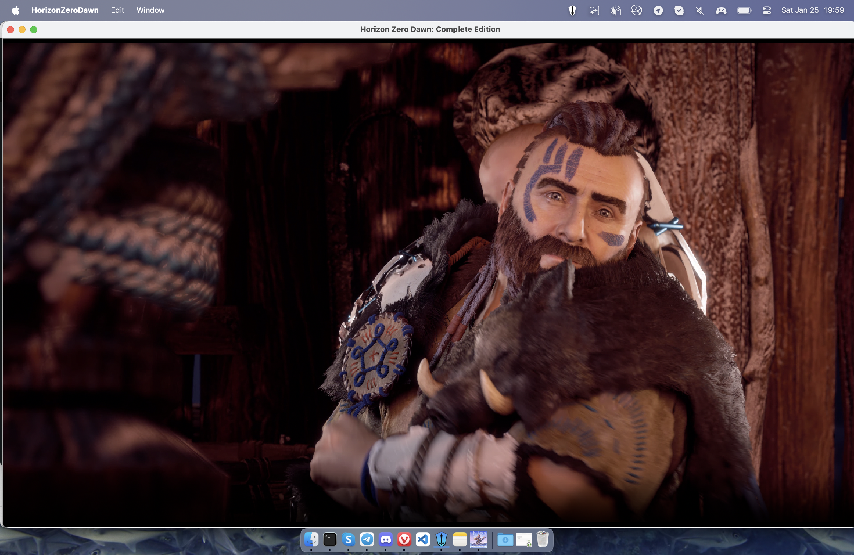This screenshot has width=854, height=555.
Task: Click the date and time Sat Jan 25 19:59
Action: tap(812, 10)
